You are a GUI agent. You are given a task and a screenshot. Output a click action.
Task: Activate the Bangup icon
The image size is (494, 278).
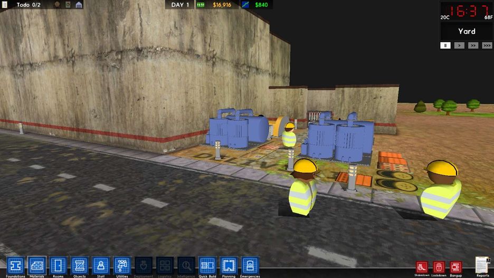pyautogui.click(x=456, y=267)
